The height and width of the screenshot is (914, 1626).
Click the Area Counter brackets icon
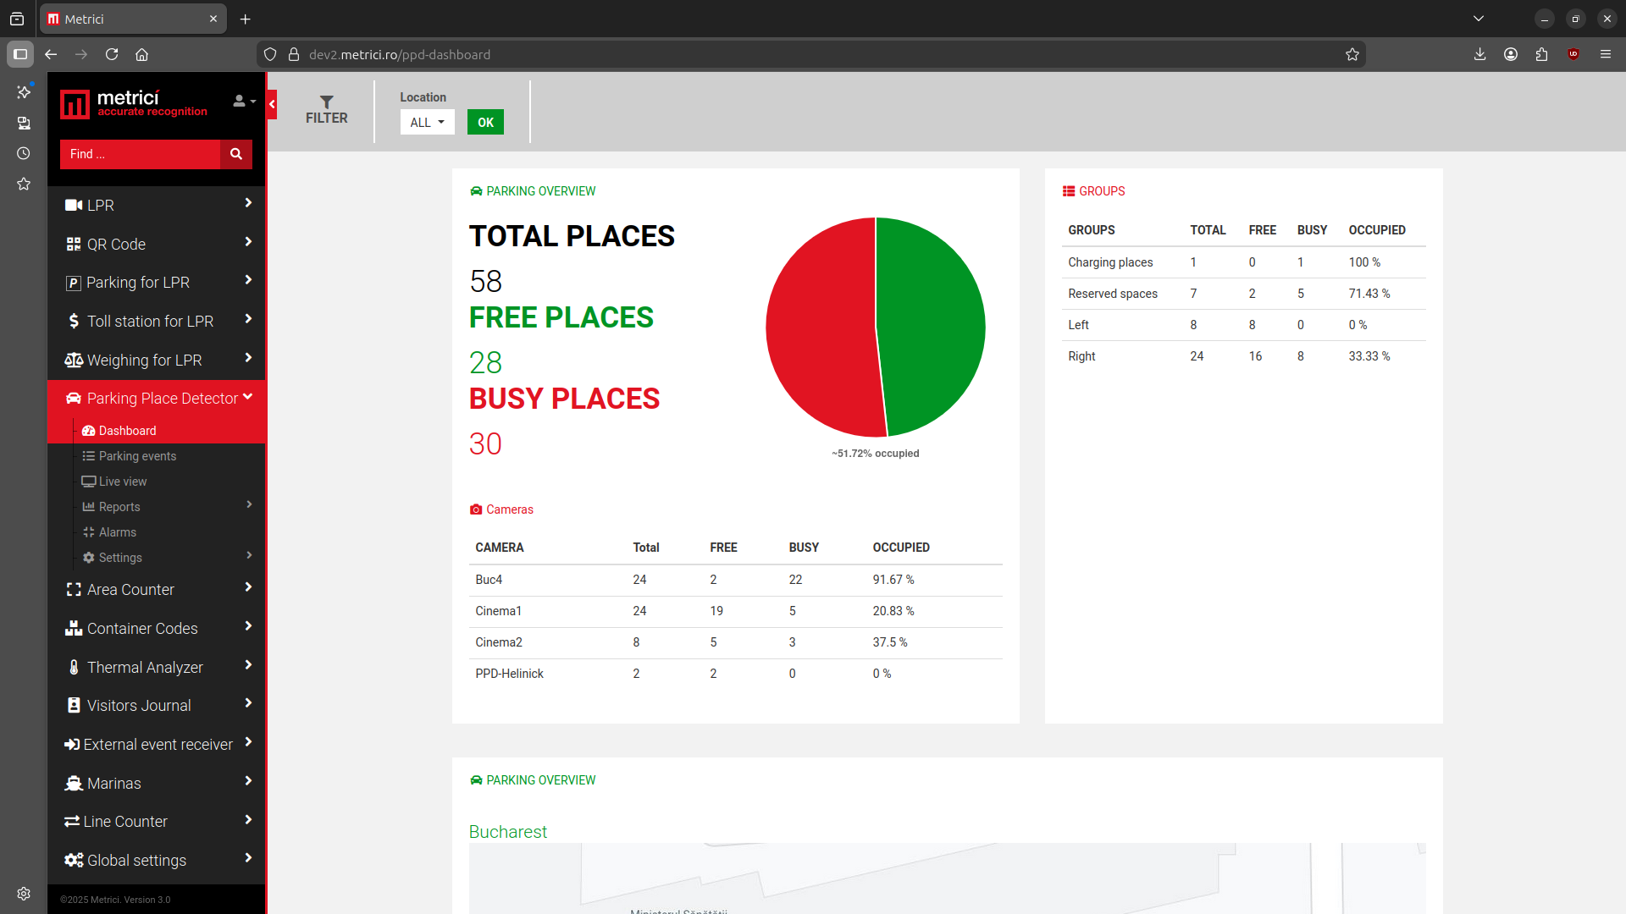tap(74, 590)
